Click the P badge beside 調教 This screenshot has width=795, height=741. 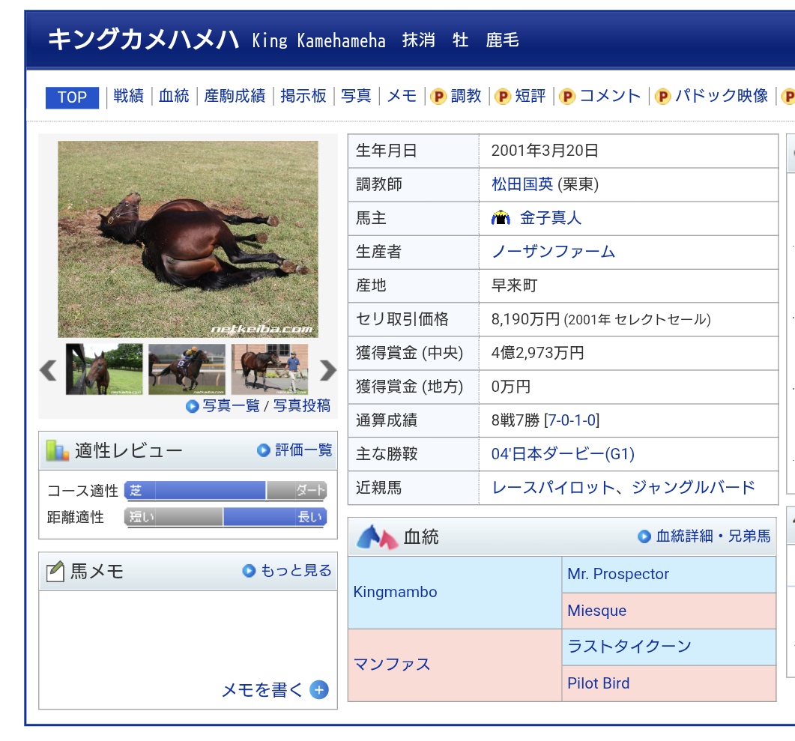[438, 97]
